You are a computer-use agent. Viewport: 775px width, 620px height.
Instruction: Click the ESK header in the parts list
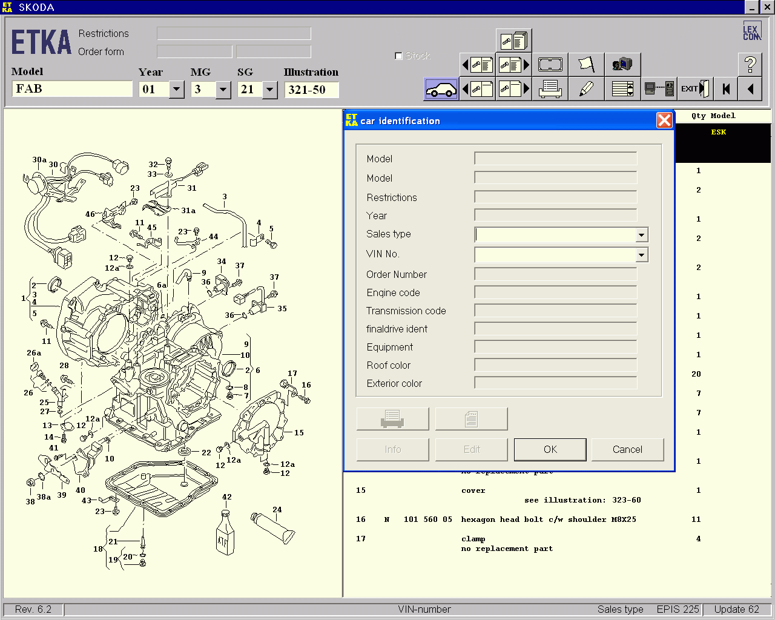pyautogui.click(x=718, y=132)
